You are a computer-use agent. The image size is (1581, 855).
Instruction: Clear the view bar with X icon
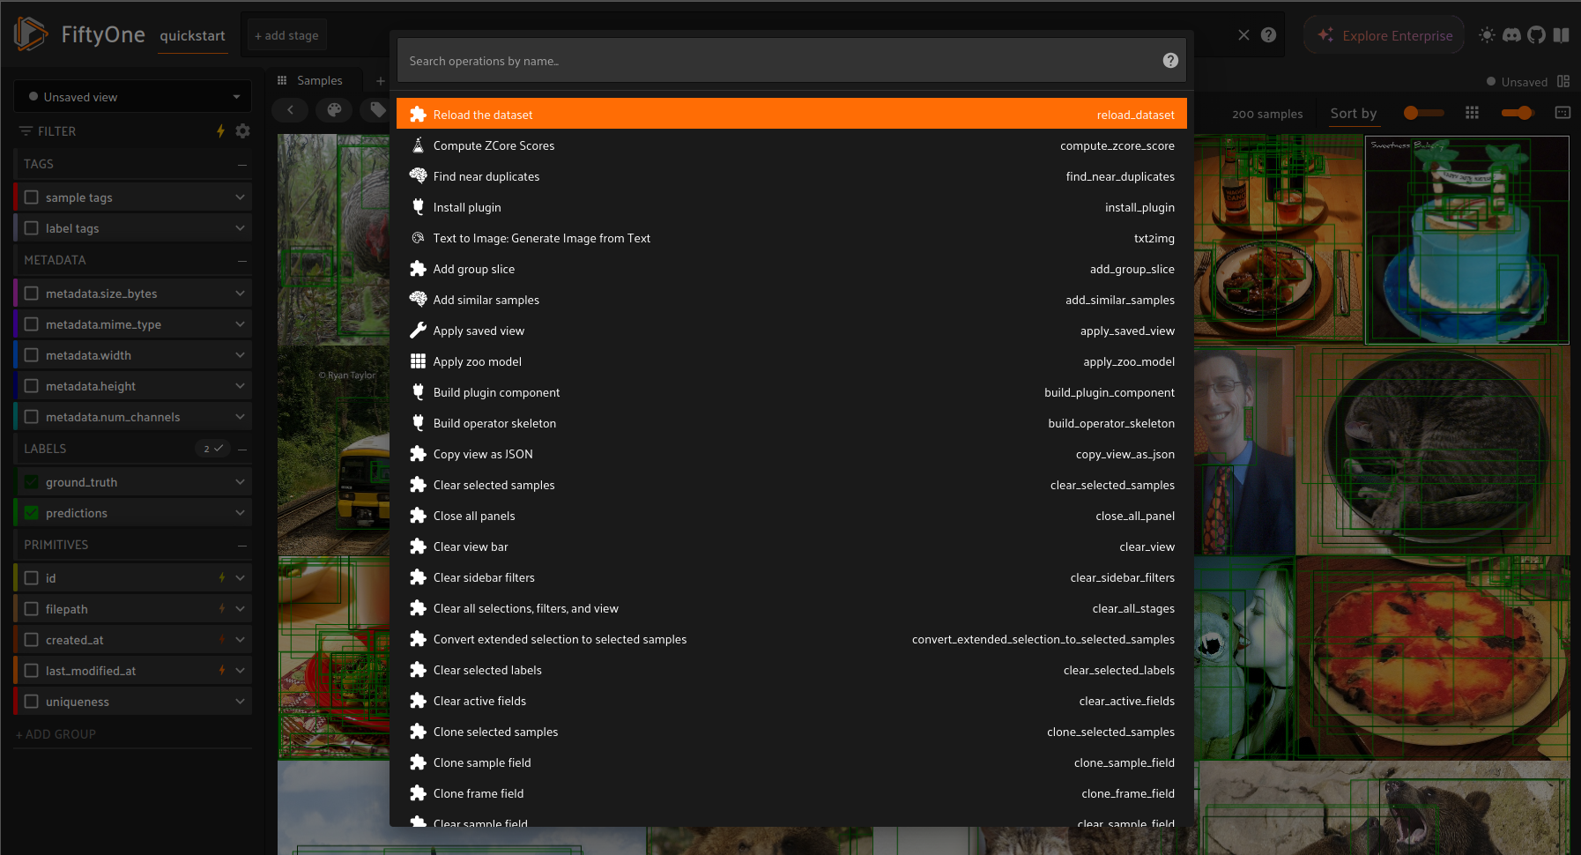click(1243, 34)
